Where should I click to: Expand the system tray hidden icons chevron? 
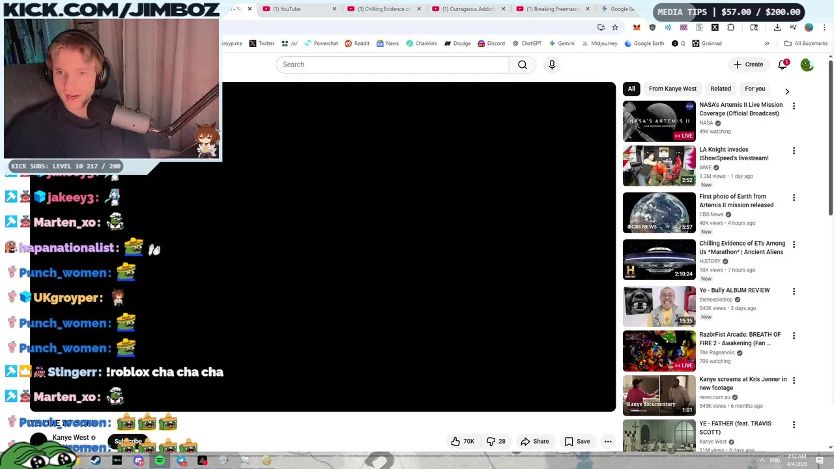click(x=762, y=461)
